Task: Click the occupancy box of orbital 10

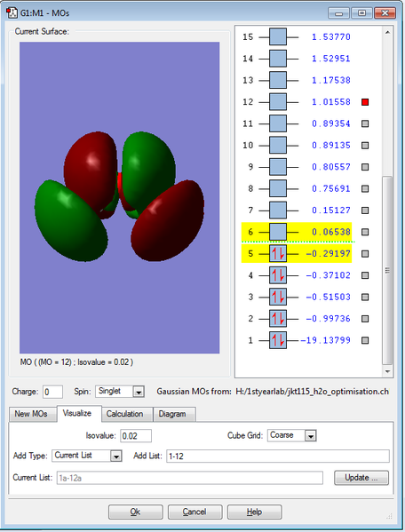Action: point(278,146)
